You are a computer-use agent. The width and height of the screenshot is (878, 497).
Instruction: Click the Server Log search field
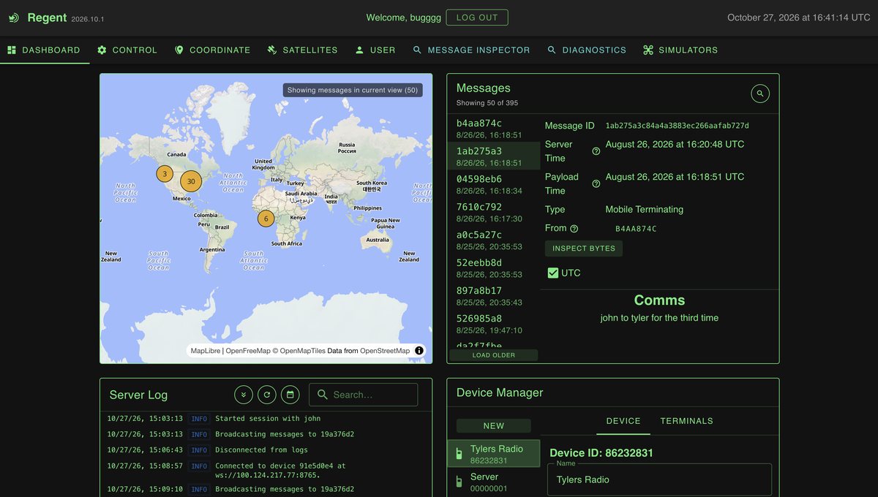(x=364, y=395)
